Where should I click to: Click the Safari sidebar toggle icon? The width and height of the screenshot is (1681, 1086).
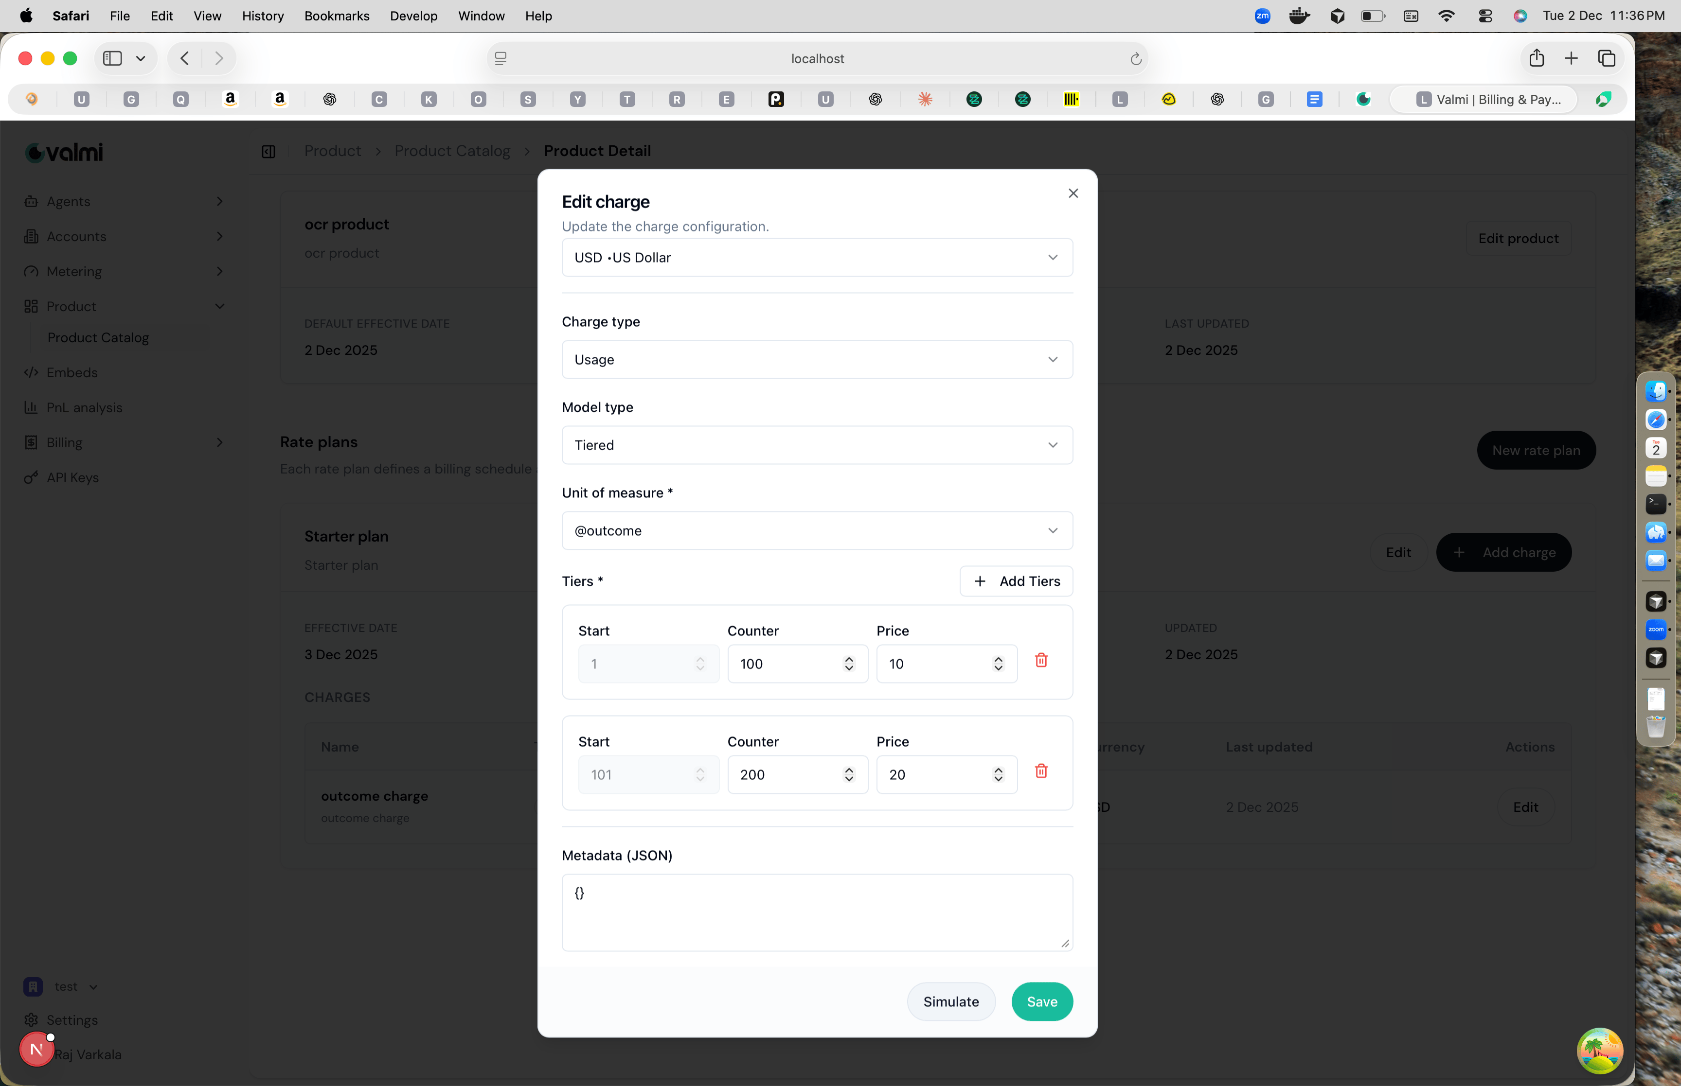tap(113, 58)
